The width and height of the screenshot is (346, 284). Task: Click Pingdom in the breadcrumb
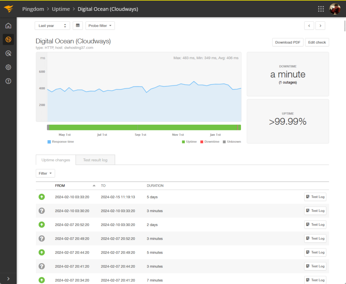33,9
